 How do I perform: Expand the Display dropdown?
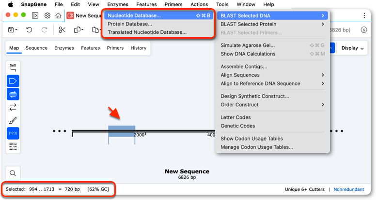tap(352, 48)
